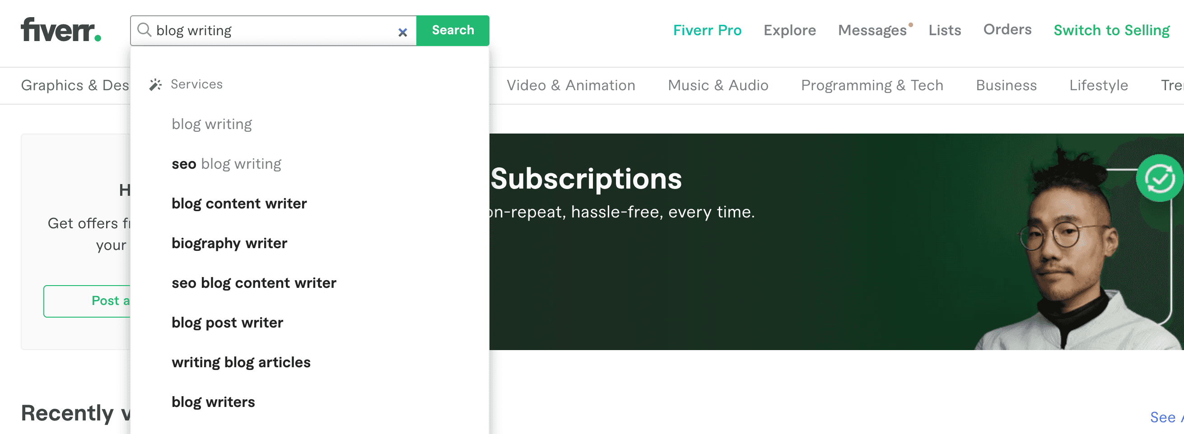
Task: Open Graphics & Design category
Action: tap(75, 85)
